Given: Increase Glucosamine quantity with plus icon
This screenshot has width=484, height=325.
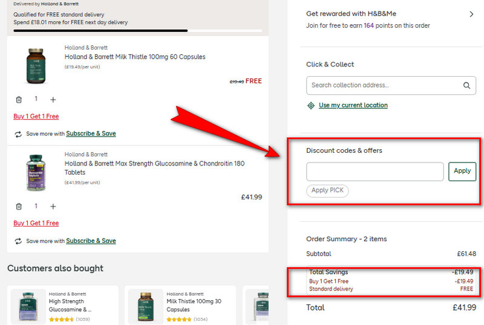Looking at the screenshot, I should coord(53,206).
